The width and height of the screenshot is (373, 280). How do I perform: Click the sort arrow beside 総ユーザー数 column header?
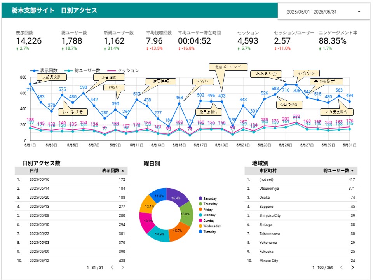pos(352,171)
